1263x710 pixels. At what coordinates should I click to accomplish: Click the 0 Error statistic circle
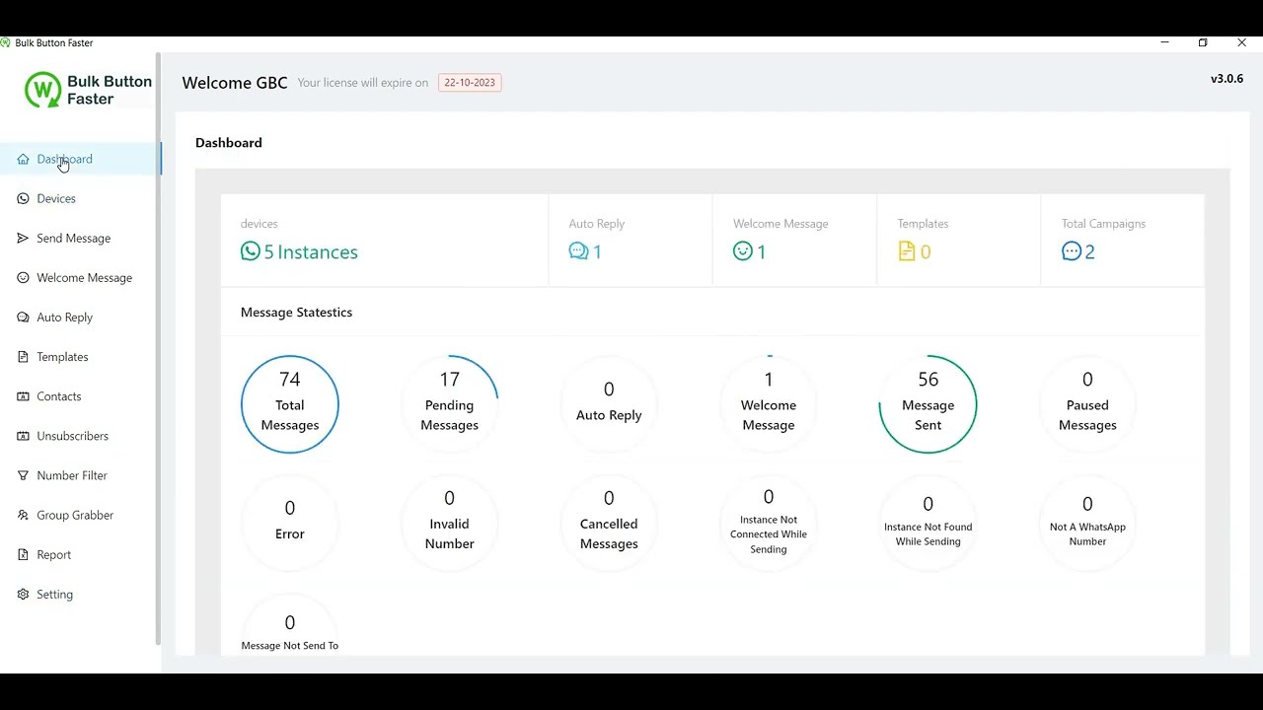(x=290, y=522)
